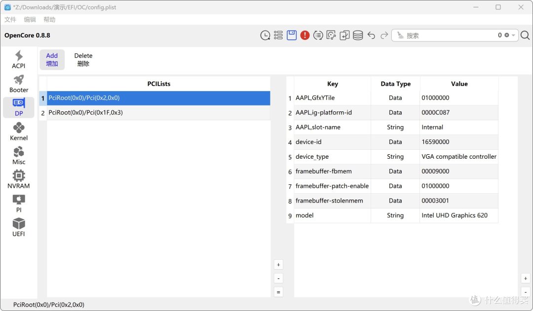Select the framebuffer-stolenmem key cell
The height and width of the screenshot is (311, 533).
(x=333, y=201)
